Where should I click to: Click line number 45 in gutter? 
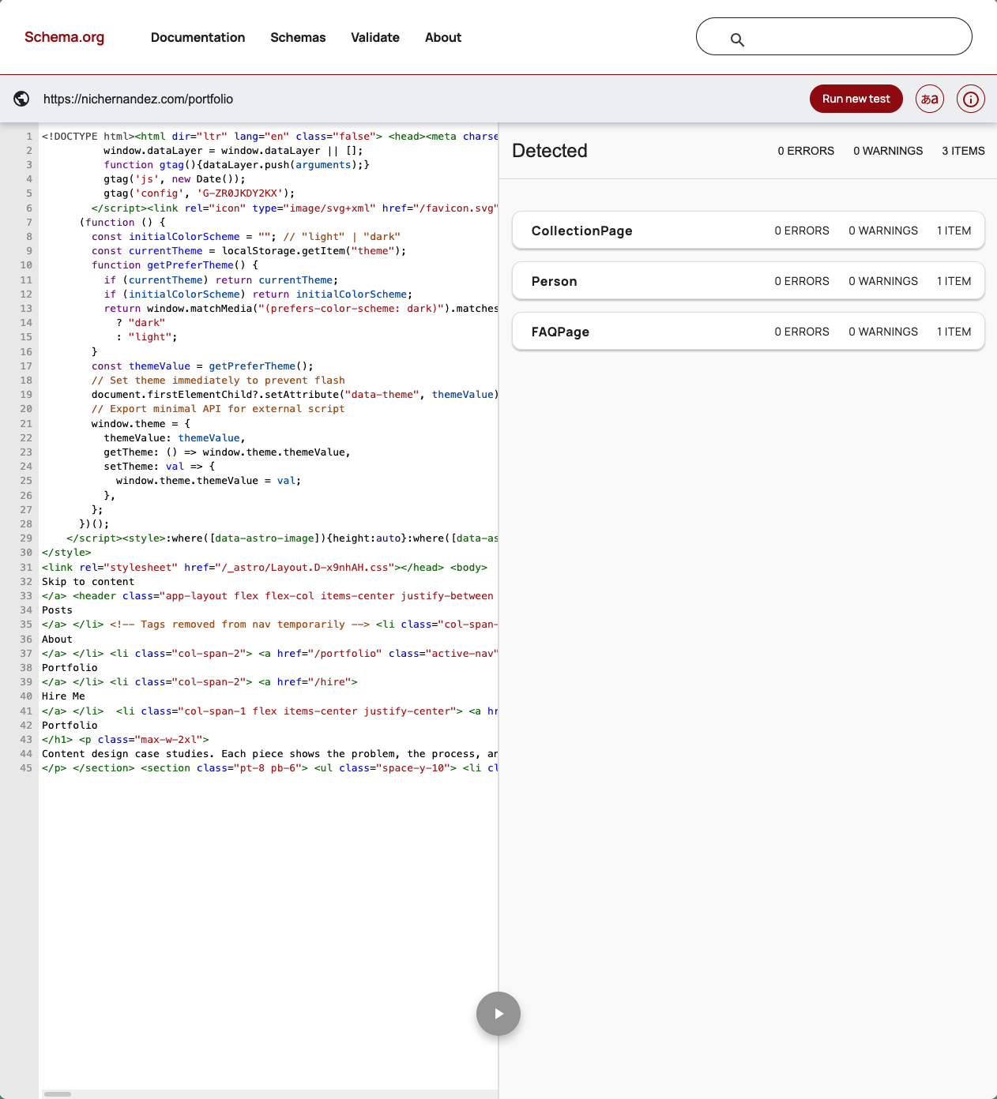pos(26,768)
